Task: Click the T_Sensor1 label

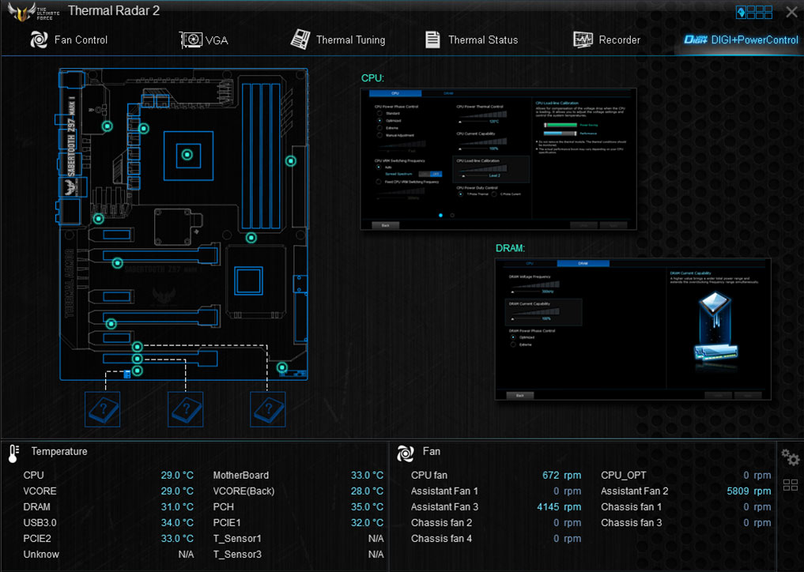Action: (x=237, y=539)
